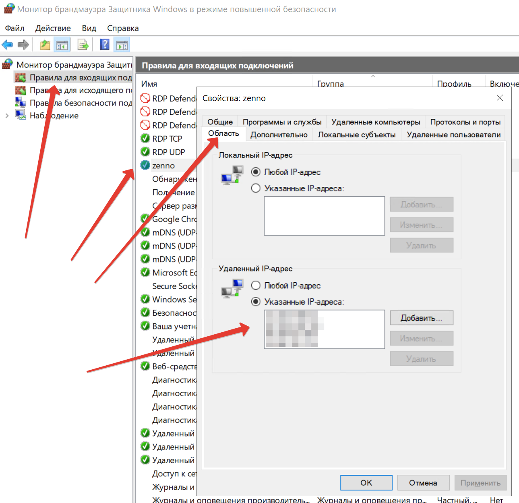Click the Применить button
519x503 pixels.
pyautogui.click(x=481, y=482)
